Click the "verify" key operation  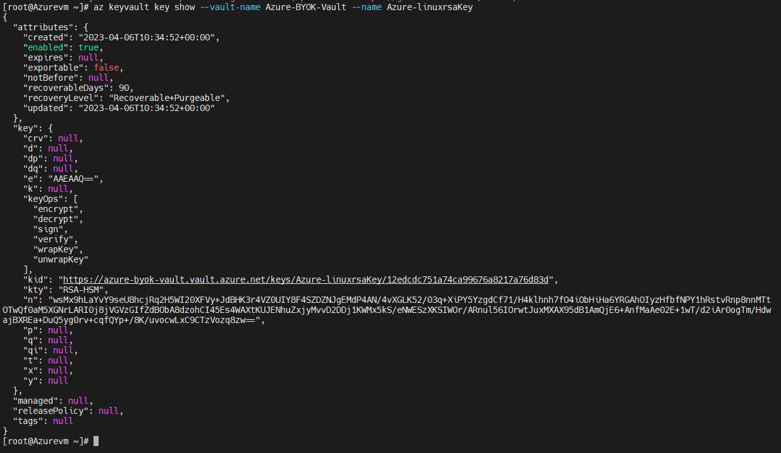coord(53,239)
